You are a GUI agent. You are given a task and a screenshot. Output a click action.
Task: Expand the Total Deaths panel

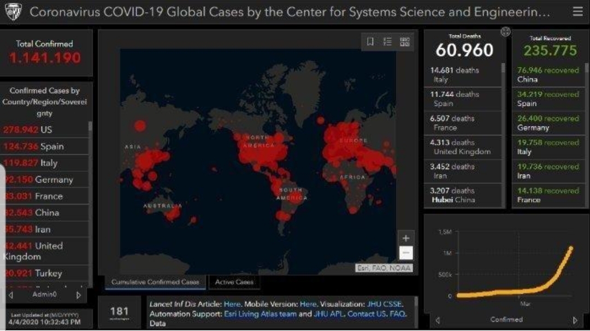coord(505,32)
